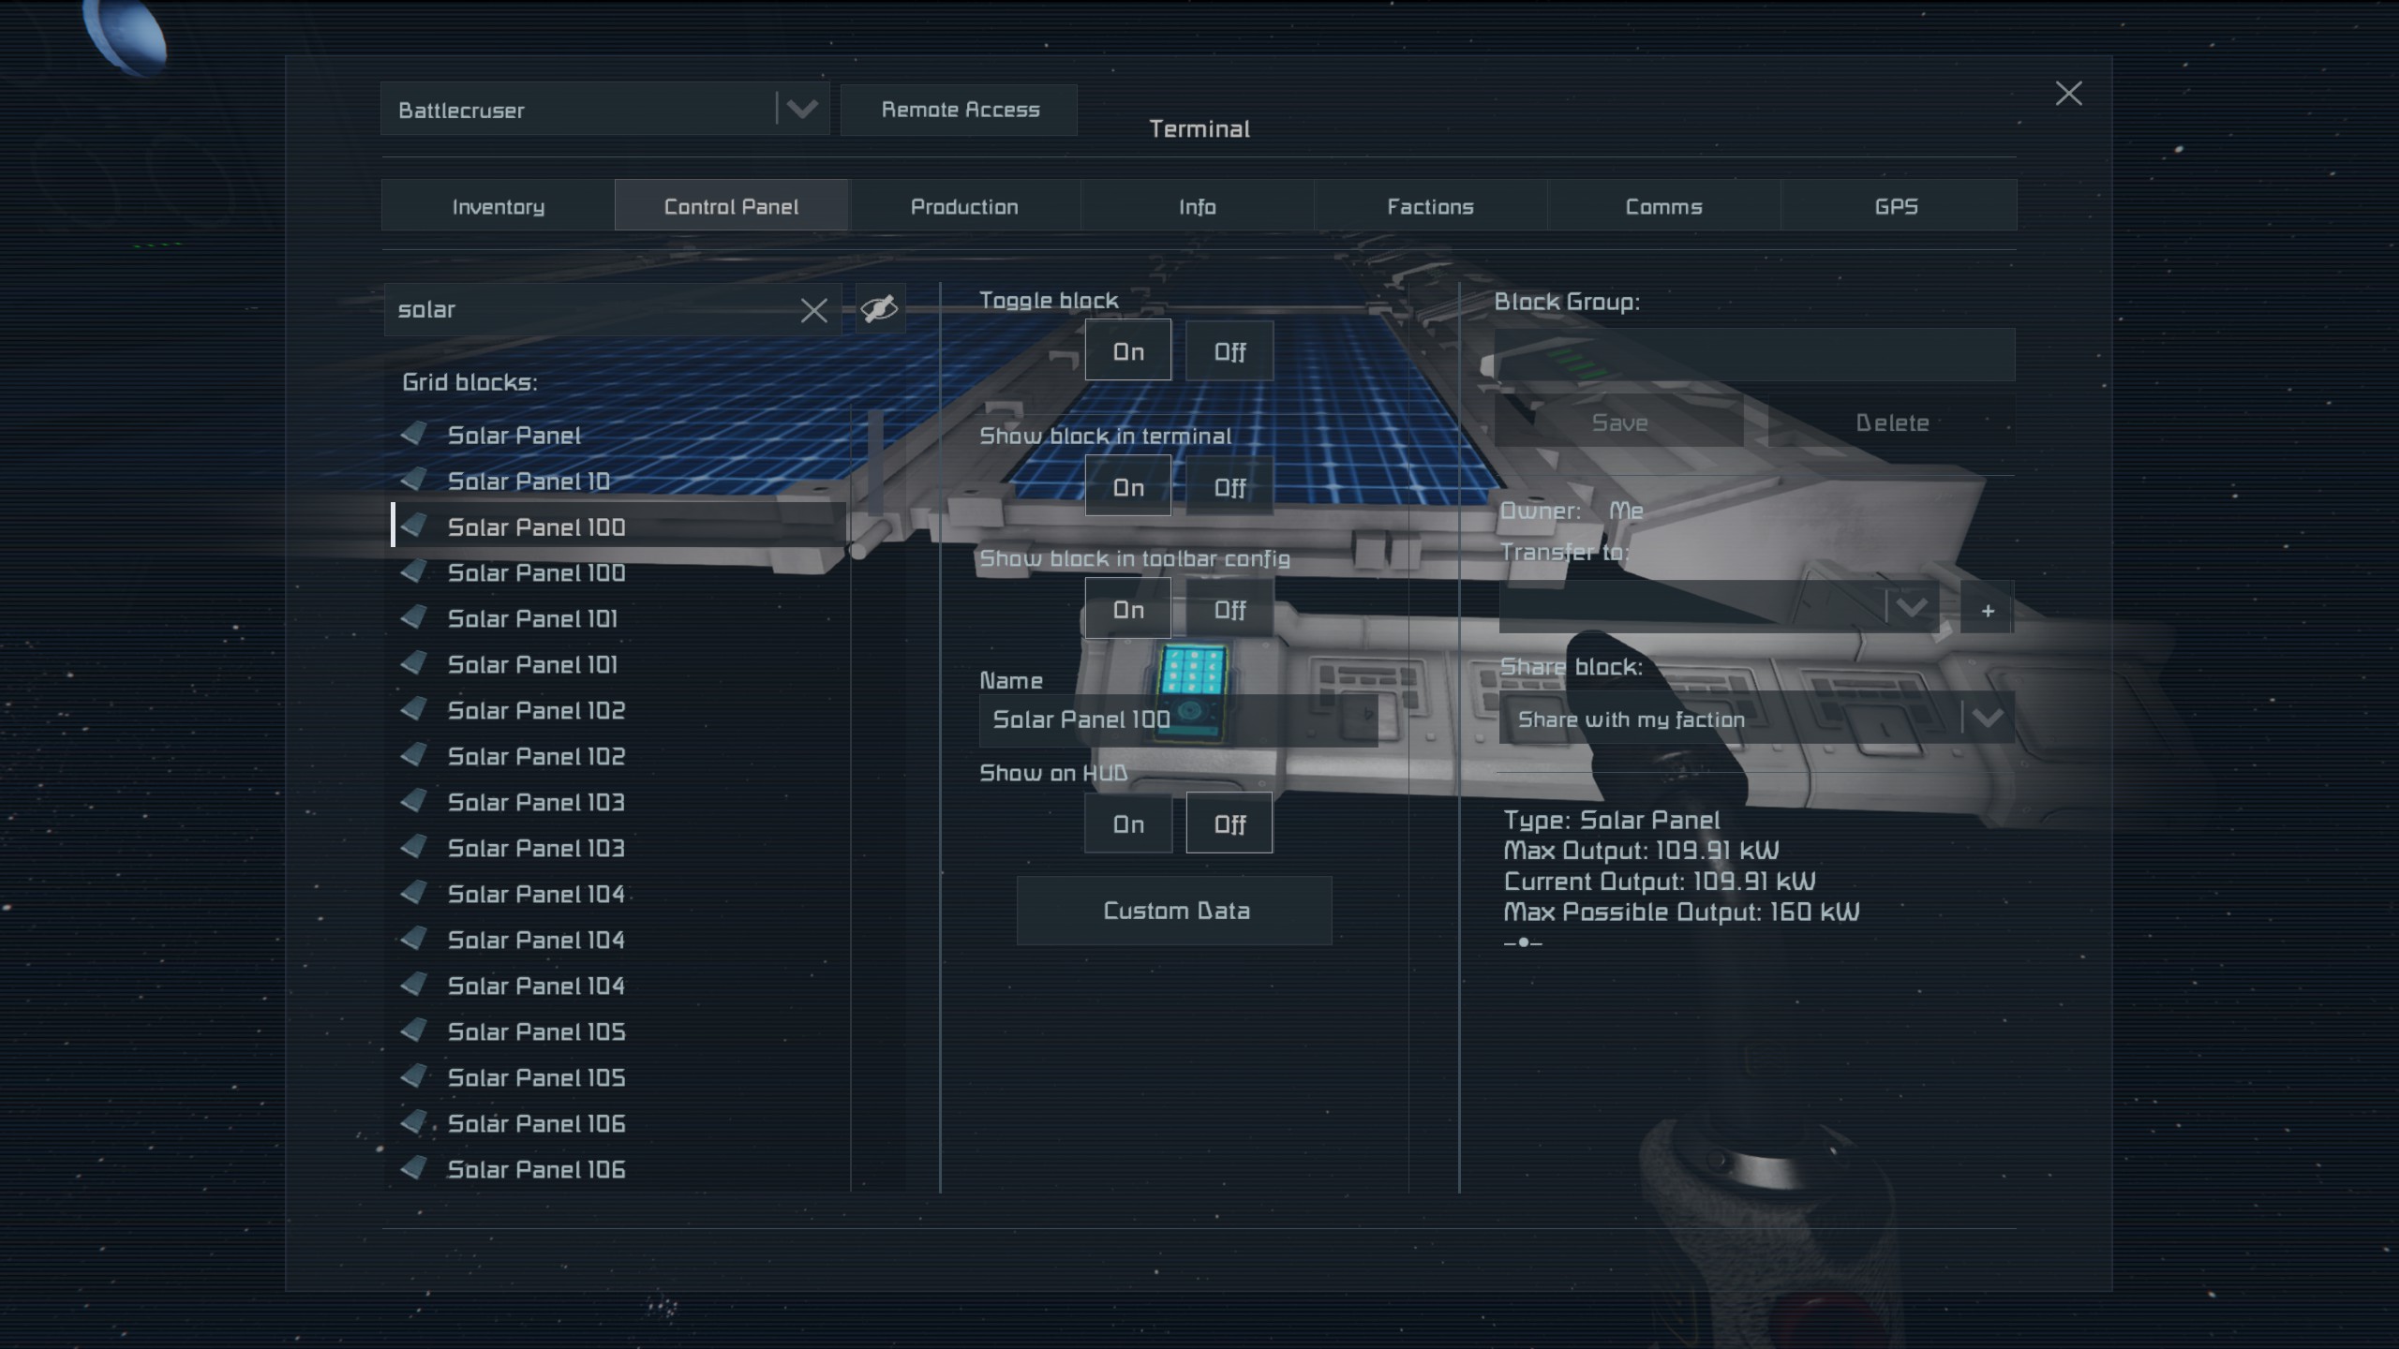Switch to the Inventory tab
Viewport: 2399px width, 1349px height.
click(498, 206)
